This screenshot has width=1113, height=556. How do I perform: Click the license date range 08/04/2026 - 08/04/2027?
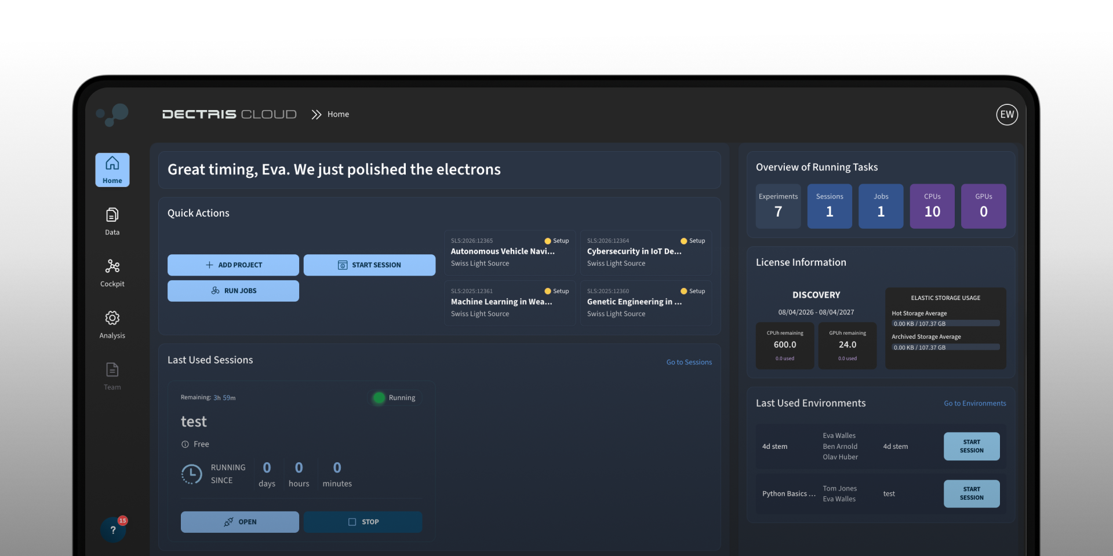816,312
